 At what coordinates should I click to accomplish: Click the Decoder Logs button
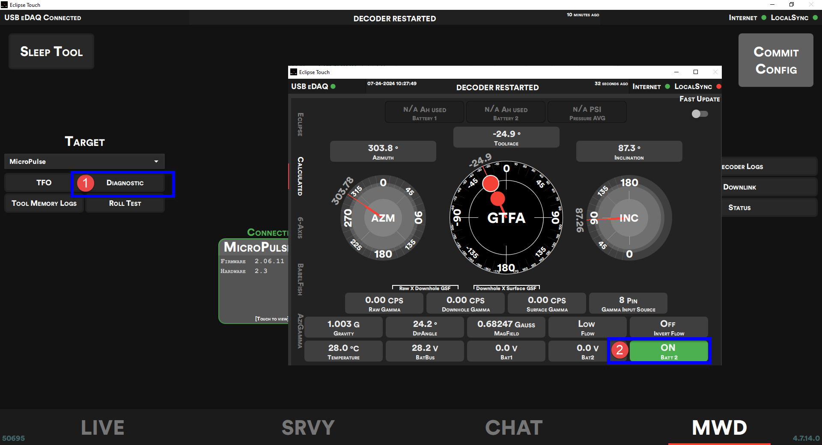769,166
